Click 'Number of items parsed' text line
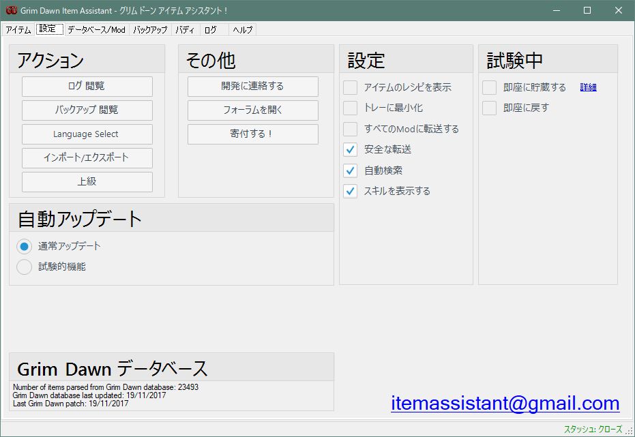This screenshot has width=635, height=437. [x=106, y=387]
